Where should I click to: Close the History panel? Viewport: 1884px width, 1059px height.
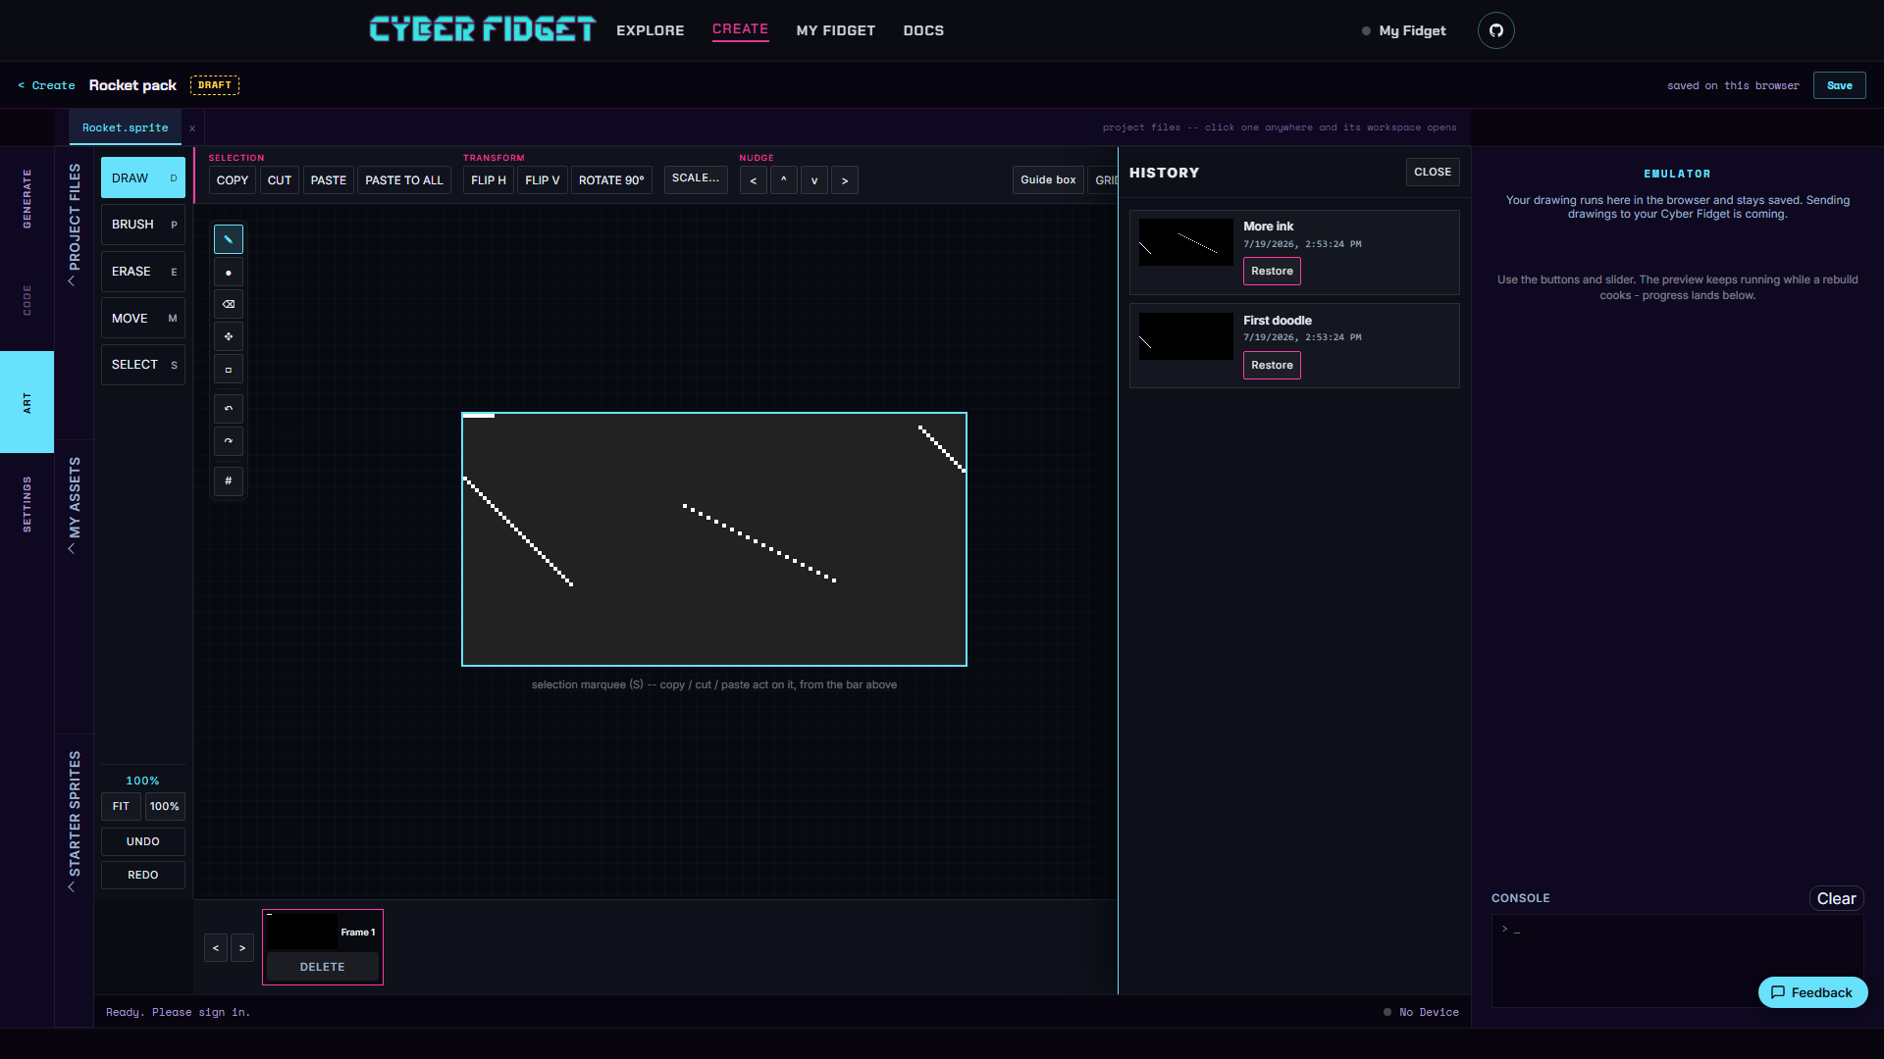tap(1432, 173)
